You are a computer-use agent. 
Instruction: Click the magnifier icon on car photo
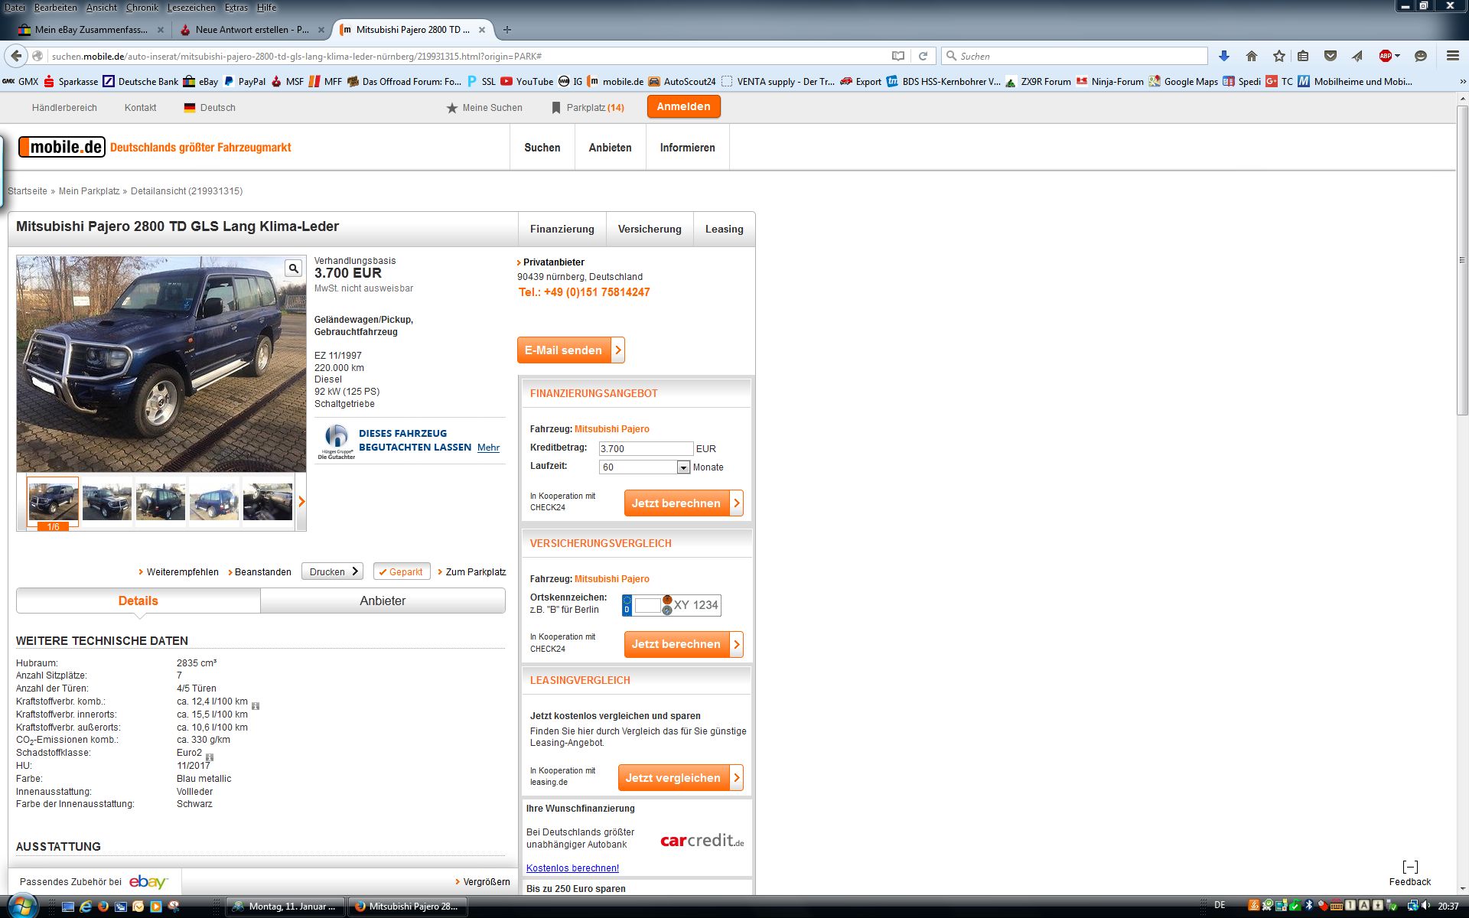click(x=293, y=268)
